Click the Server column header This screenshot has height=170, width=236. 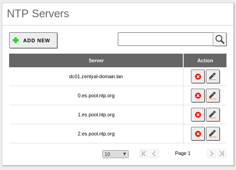tap(96, 60)
